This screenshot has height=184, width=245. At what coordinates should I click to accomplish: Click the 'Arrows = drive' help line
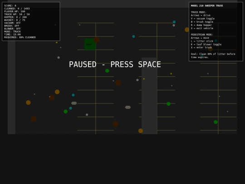point(201,15)
